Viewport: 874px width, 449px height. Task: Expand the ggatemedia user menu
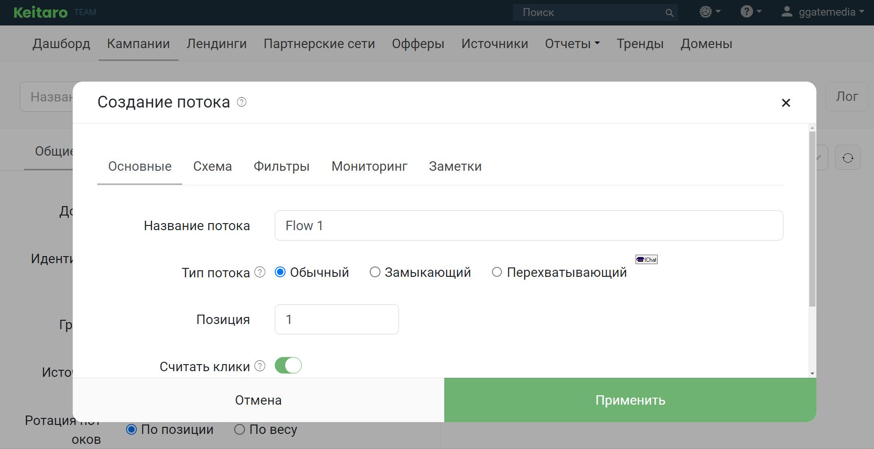823,12
